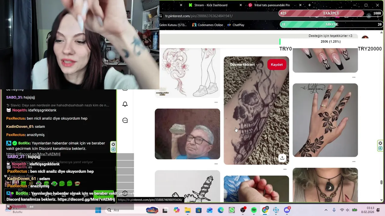385x216 pixels.
Task: Open the Codenames Online bookmark
Action: pos(208,25)
